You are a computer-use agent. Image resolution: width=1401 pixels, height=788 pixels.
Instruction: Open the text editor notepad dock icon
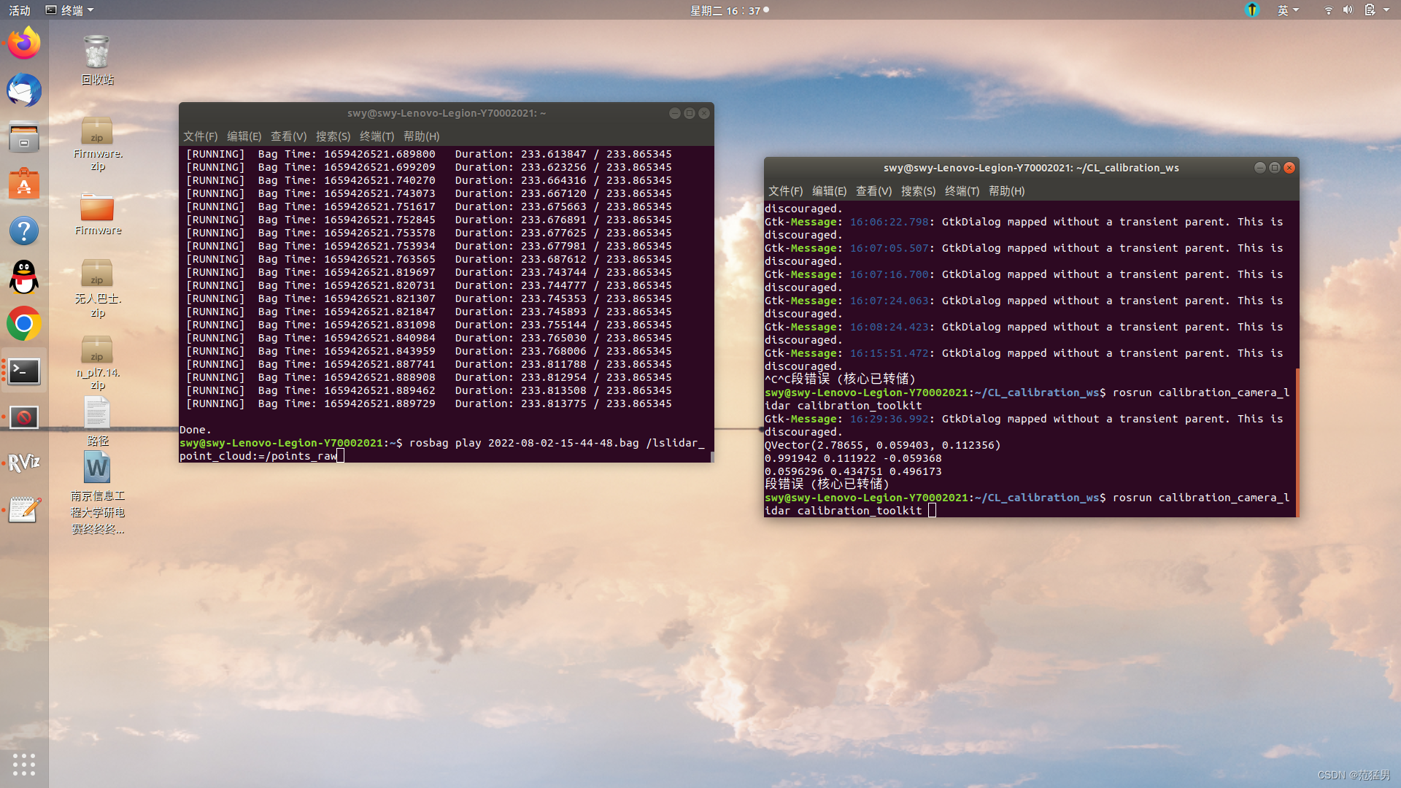click(x=24, y=509)
